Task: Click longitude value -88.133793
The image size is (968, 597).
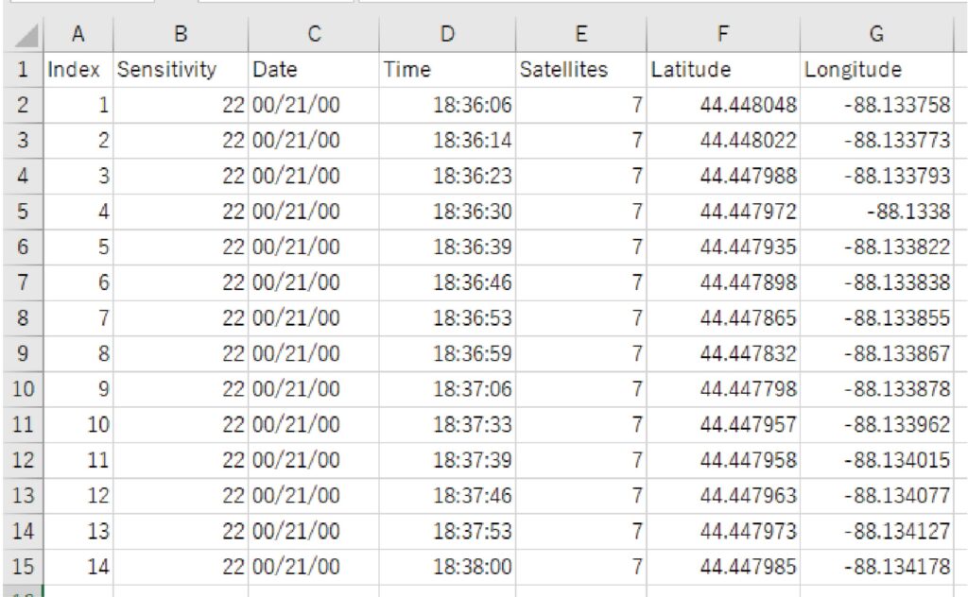Action: pos(876,176)
